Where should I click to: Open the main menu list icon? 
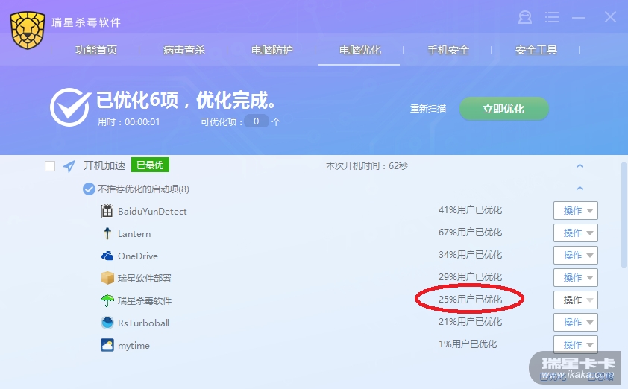coord(552,17)
